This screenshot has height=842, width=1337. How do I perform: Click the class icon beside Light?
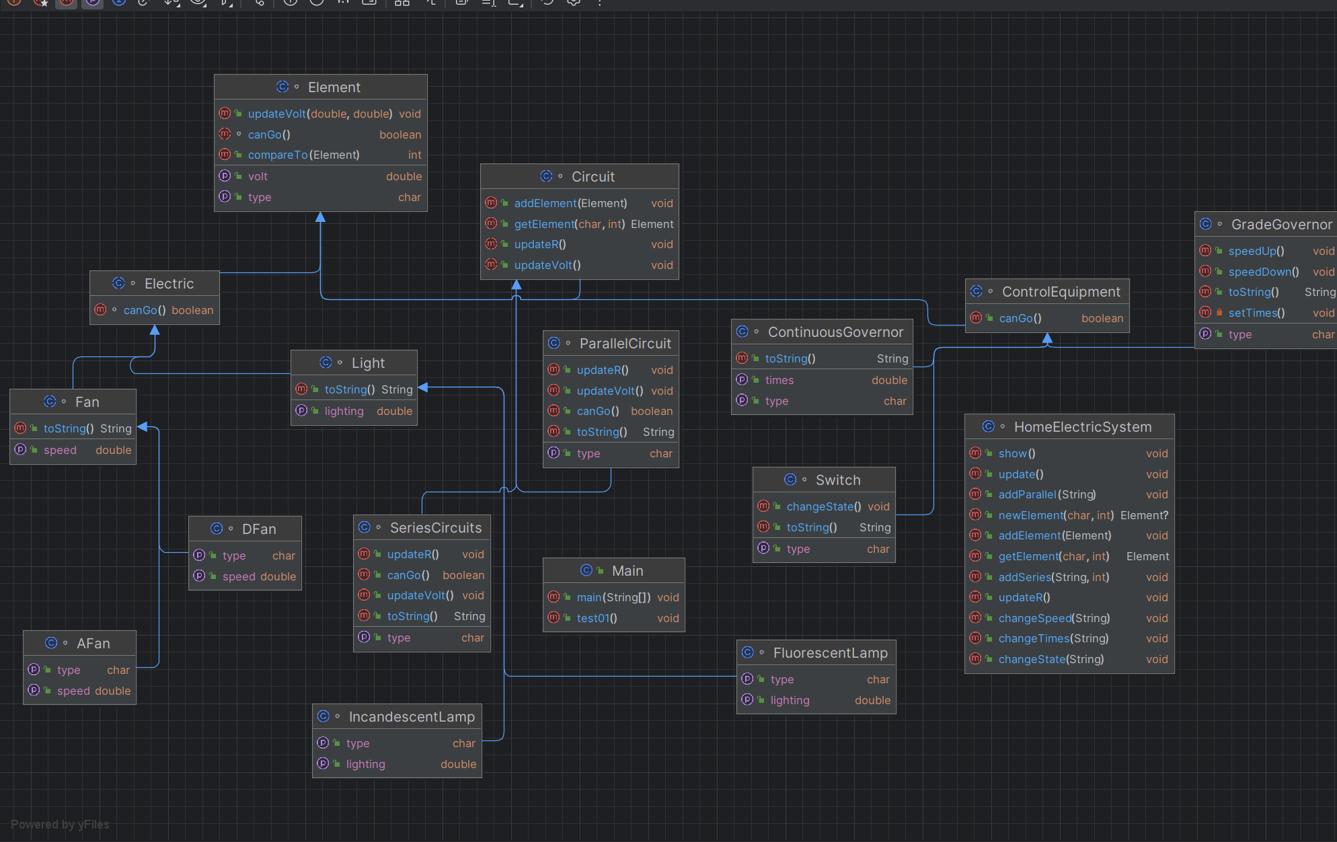point(326,362)
